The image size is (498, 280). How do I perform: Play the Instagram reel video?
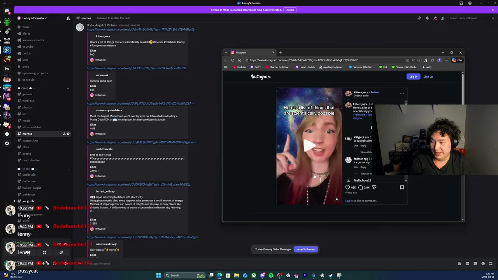click(x=309, y=146)
